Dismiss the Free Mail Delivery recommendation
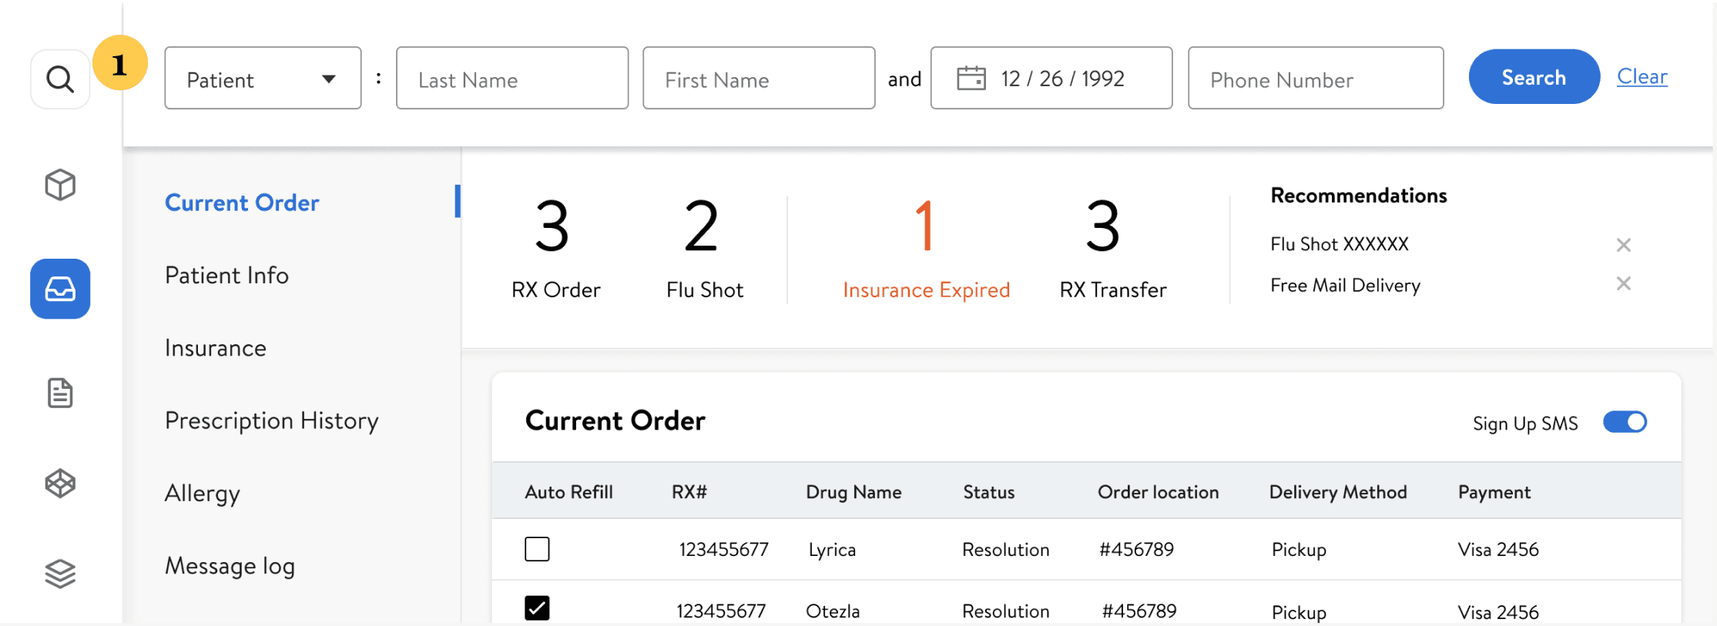This screenshot has width=1717, height=626. click(x=1624, y=283)
